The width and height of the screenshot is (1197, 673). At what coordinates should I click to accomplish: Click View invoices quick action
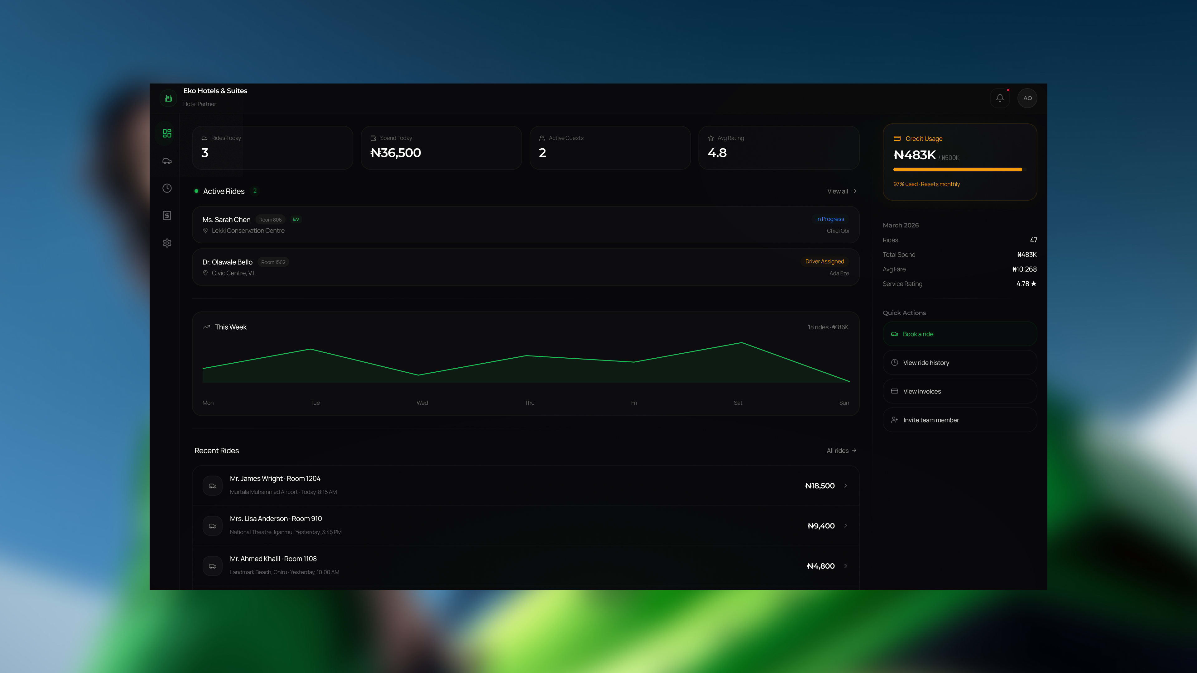tap(959, 392)
